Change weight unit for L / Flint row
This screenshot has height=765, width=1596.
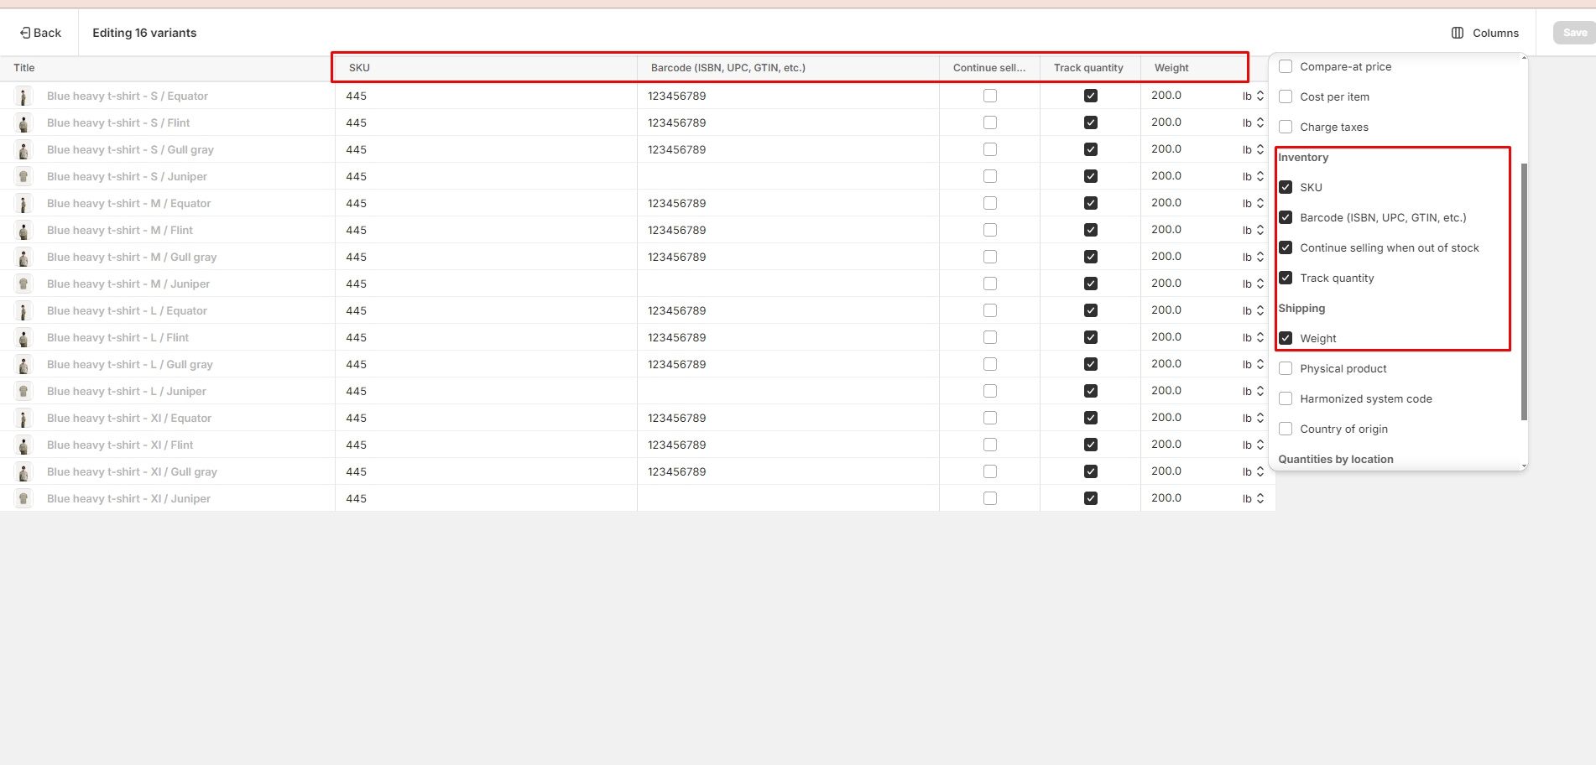pos(1253,338)
